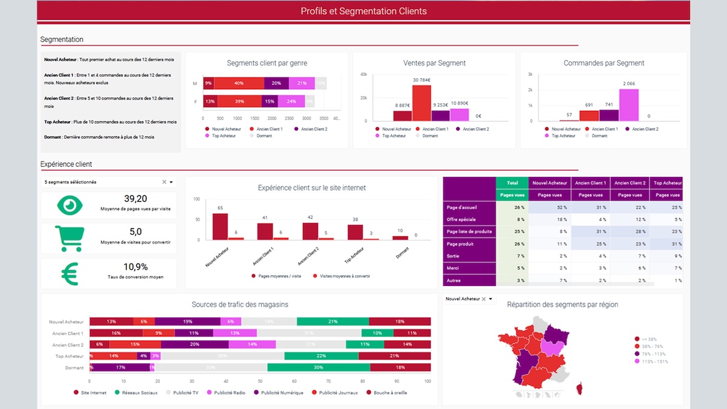The height and width of the screenshot is (409, 727).
Task: Click the 113% - 151% map legend dot
Action: (637, 361)
